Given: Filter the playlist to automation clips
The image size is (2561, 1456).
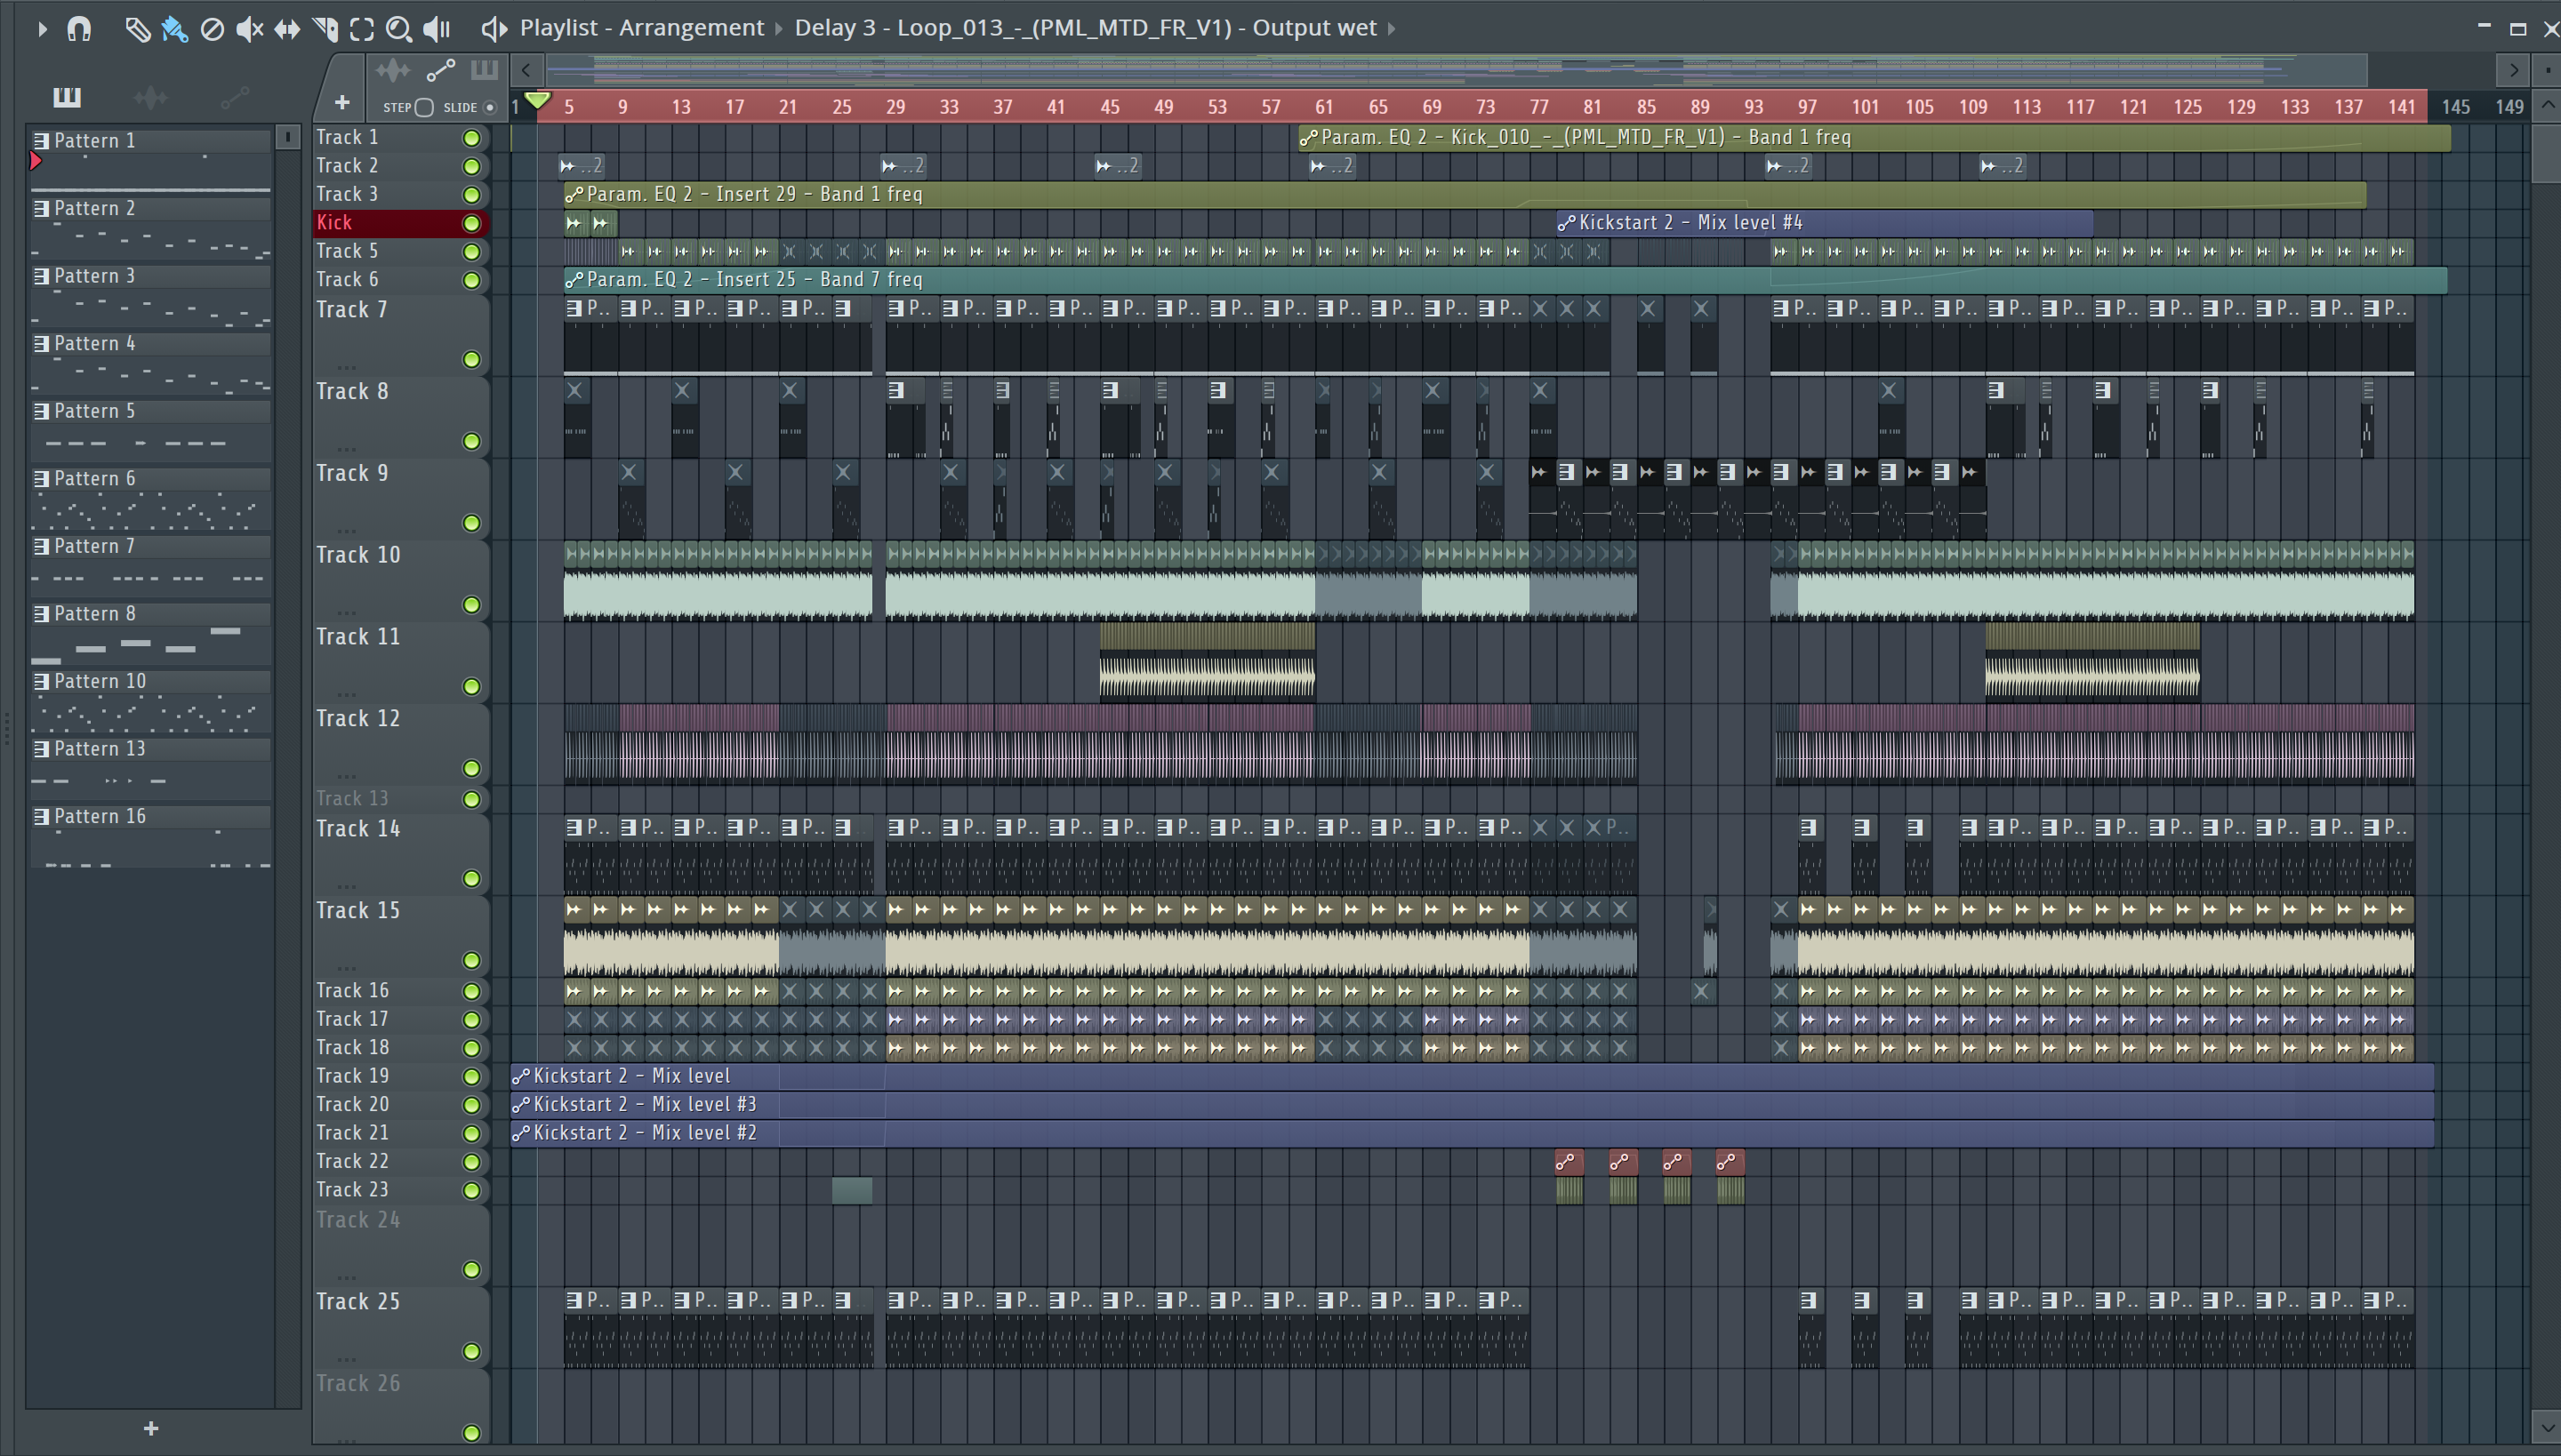Looking at the screenshot, I should pyautogui.click(x=441, y=70).
